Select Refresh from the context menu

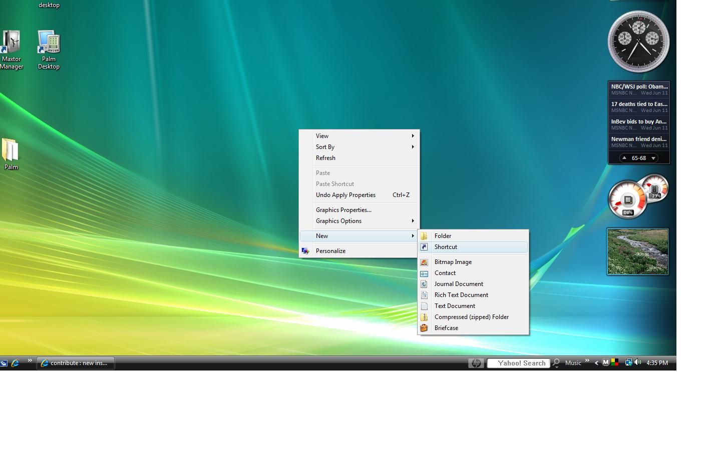click(x=325, y=157)
